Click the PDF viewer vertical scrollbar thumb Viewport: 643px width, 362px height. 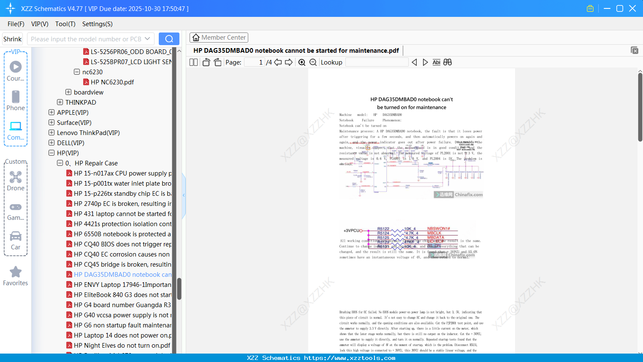point(640,107)
